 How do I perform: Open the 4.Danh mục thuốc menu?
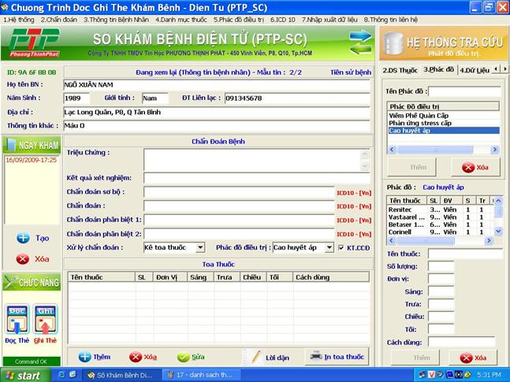coord(181,19)
